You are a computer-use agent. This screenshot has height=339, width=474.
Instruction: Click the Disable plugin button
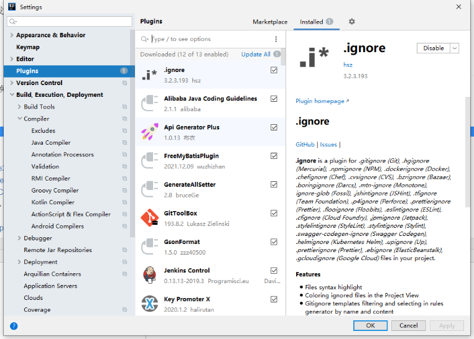coord(434,48)
